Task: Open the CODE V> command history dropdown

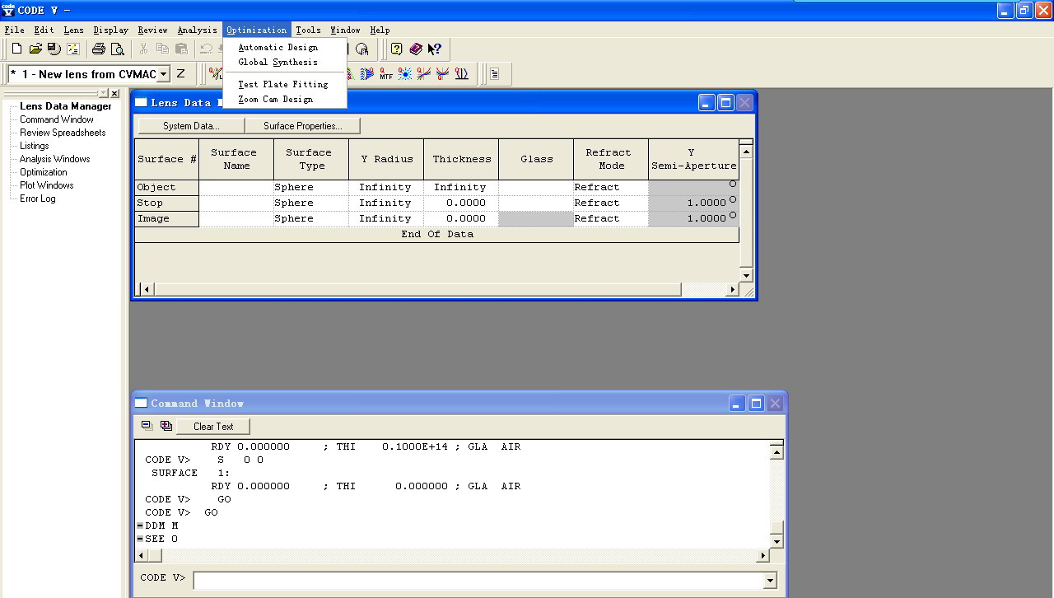Action: pos(770,581)
